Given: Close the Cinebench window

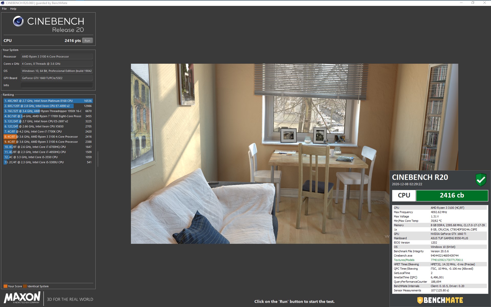Looking at the screenshot, I should click(x=485, y=3).
